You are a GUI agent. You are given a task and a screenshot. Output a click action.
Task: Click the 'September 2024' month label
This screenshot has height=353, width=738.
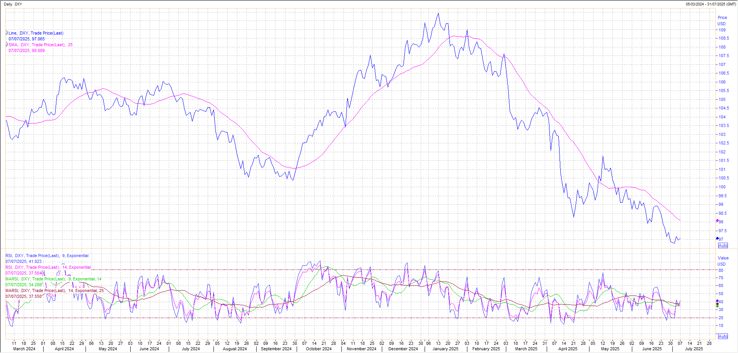point(276,349)
